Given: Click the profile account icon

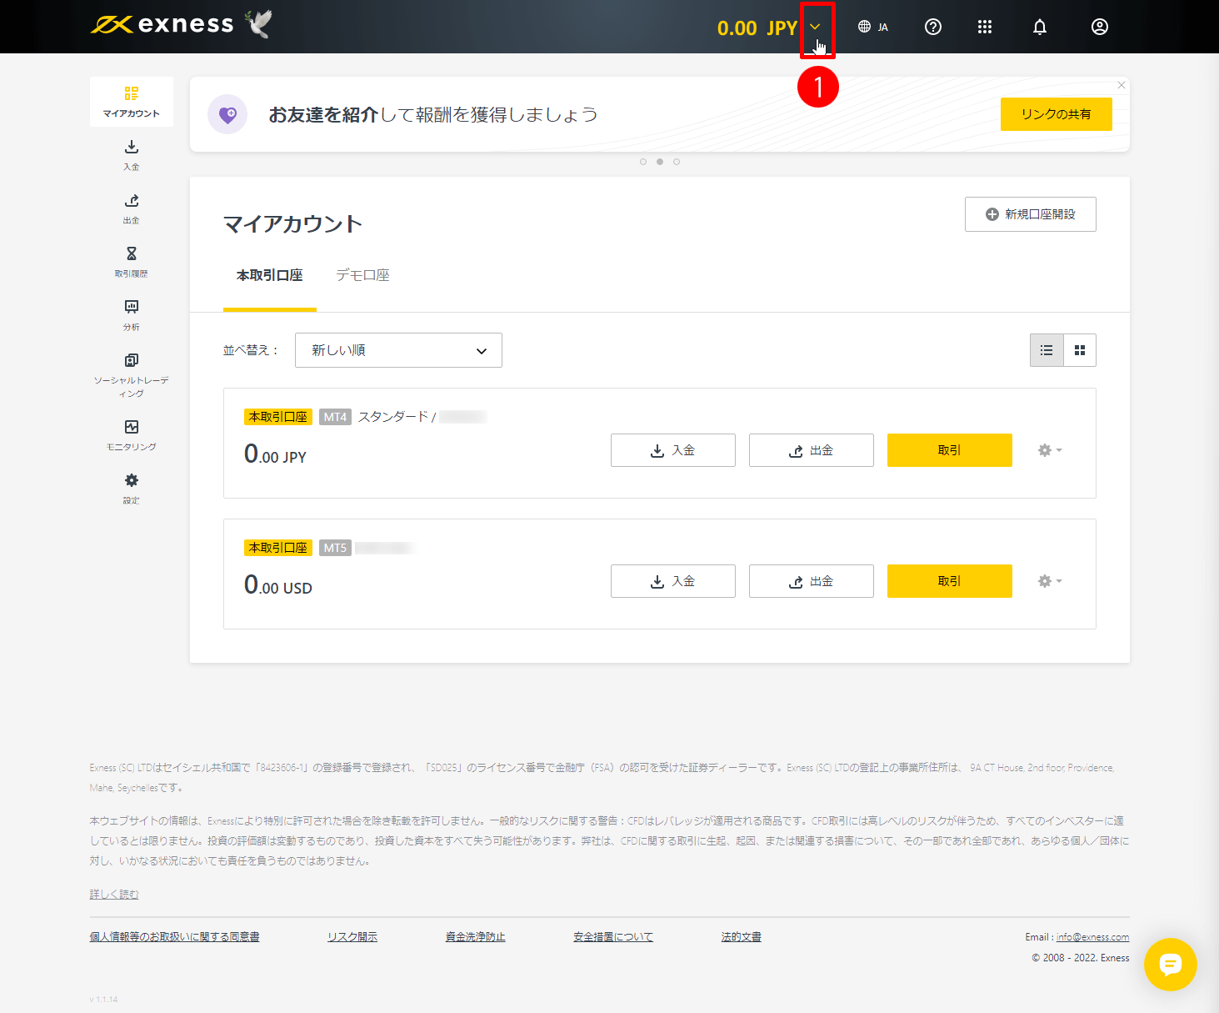Looking at the screenshot, I should 1099,27.
